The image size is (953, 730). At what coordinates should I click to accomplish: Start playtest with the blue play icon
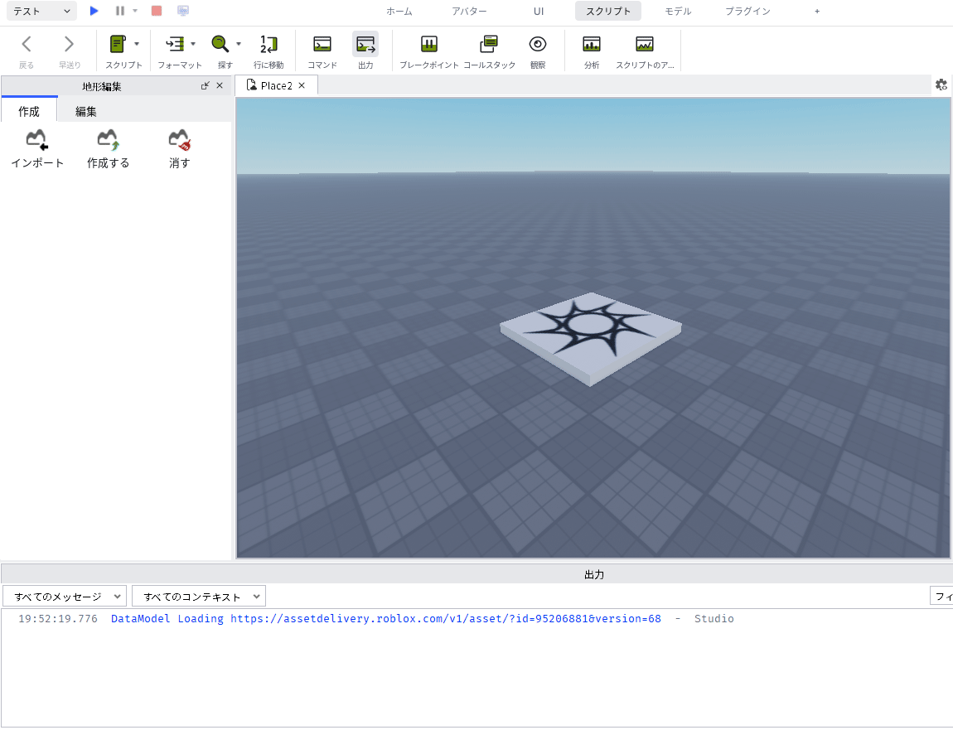94,10
